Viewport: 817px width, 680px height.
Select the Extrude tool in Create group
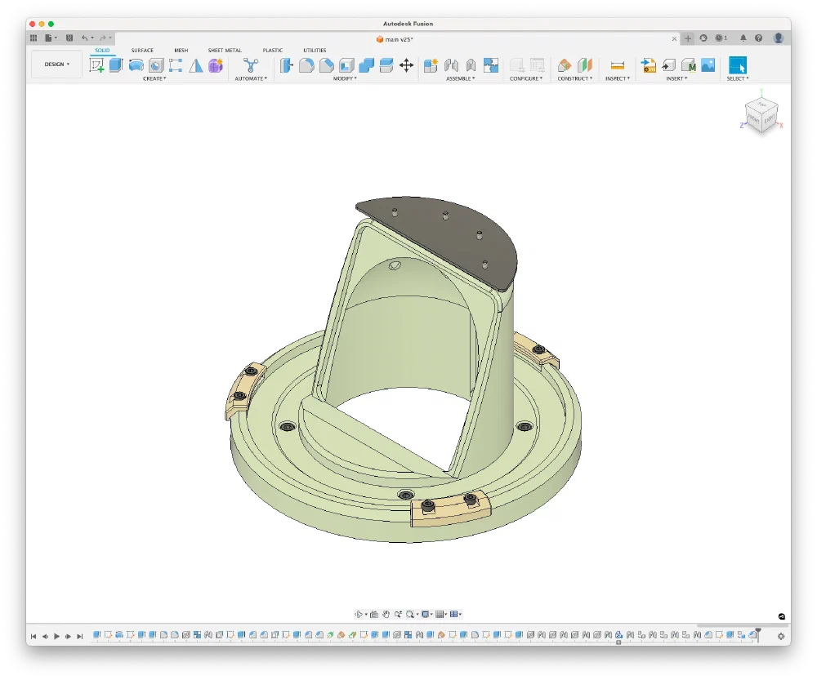[x=116, y=65]
